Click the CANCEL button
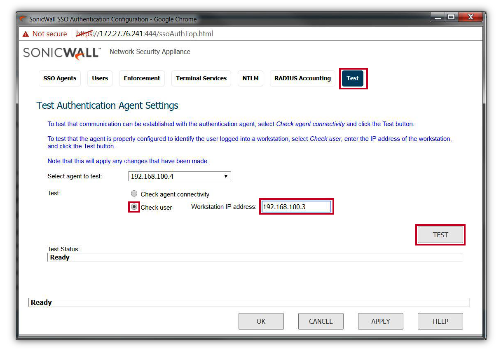This screenshot has height=353, width=501. click(x=321, y=321)
